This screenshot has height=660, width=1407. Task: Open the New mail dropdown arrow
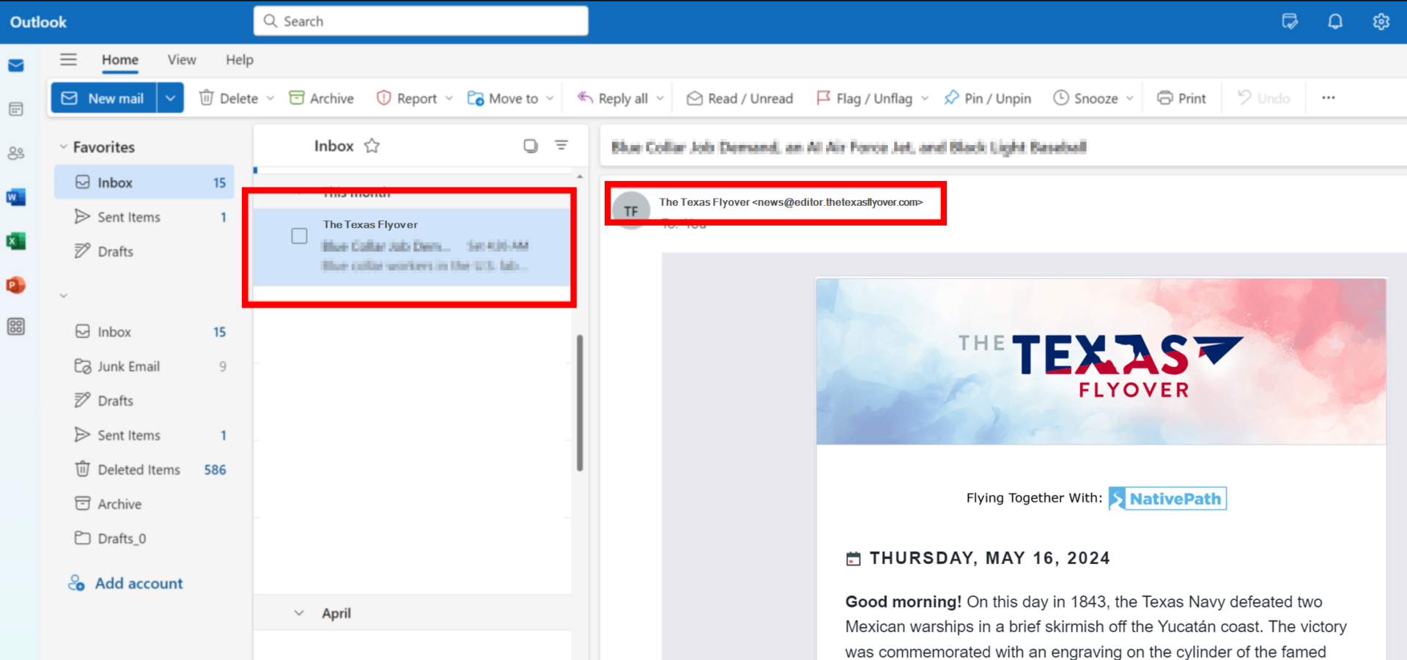coord(170,98)
